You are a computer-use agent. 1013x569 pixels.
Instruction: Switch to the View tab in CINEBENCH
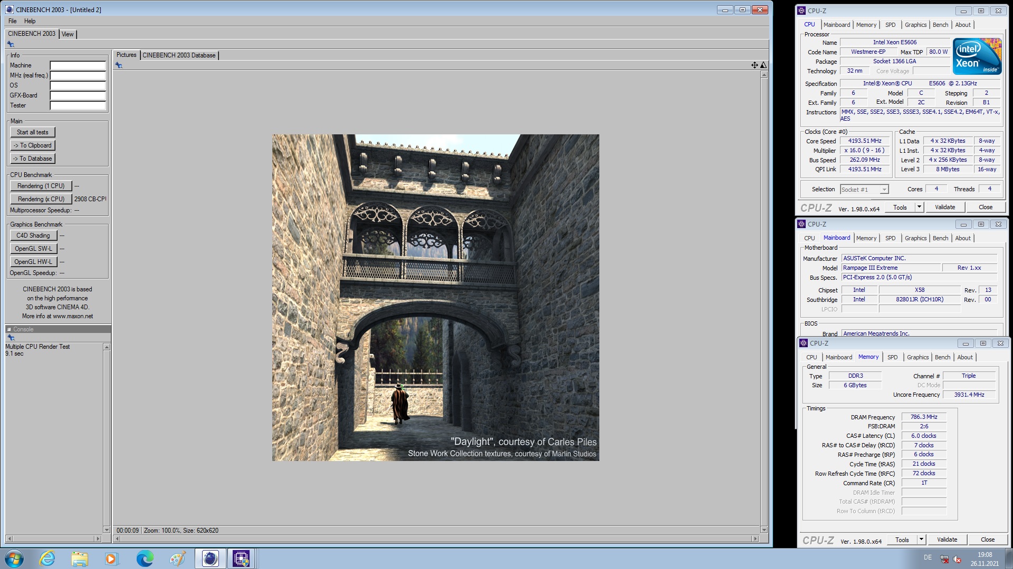(x=68, y=34)
